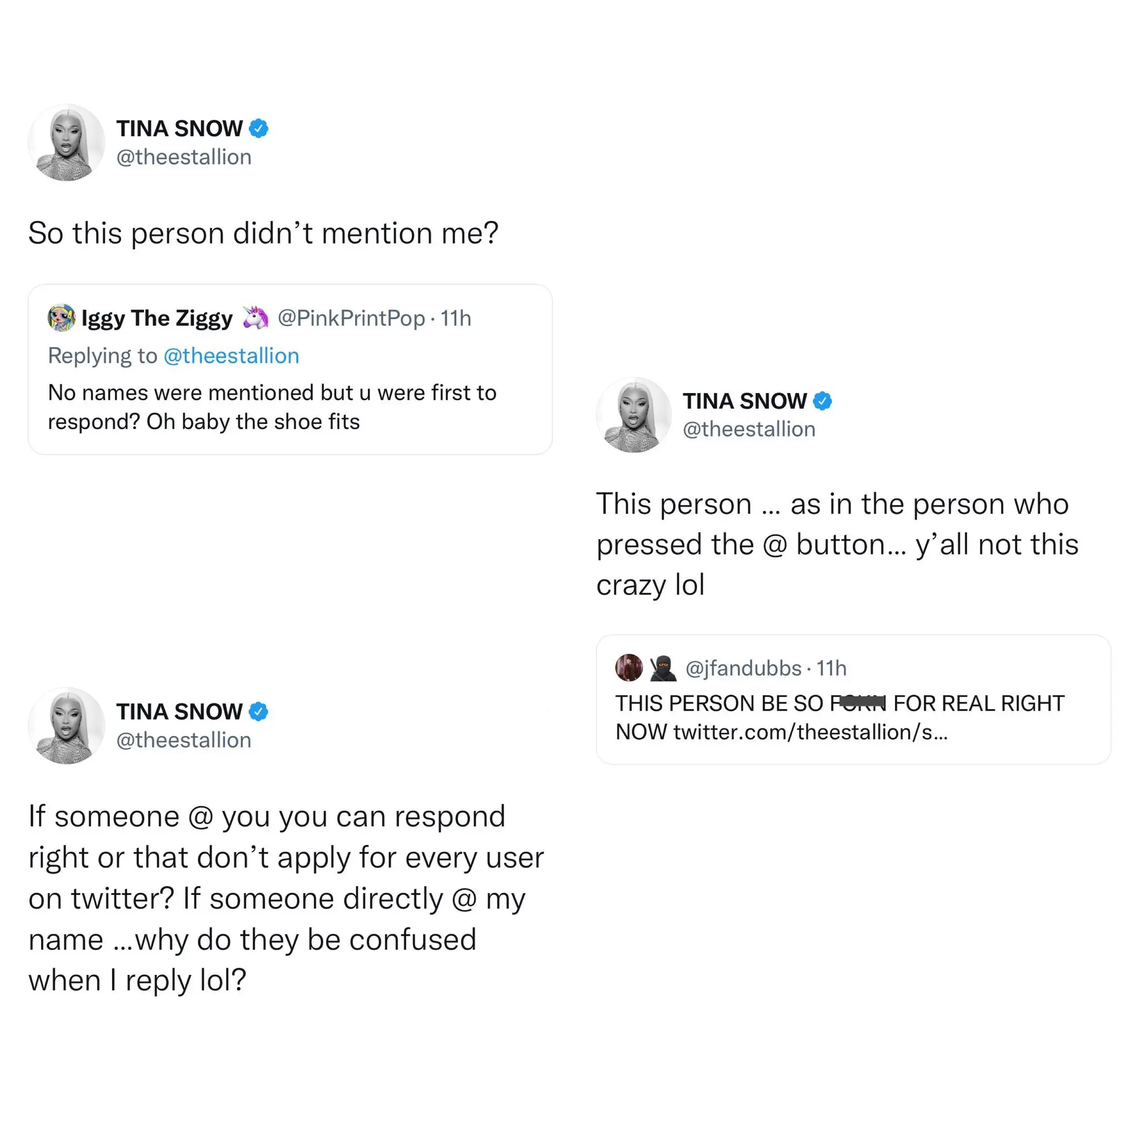Click the ninja emoji before @jfandubbs
This screenshot has width=1137, height=1137.
pyautogui.click(x=663, y=668)
